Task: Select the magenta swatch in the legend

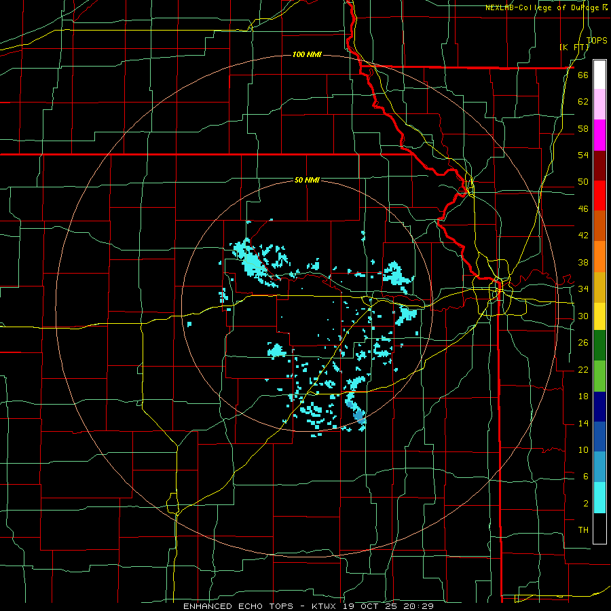Action: coord(599,135)
